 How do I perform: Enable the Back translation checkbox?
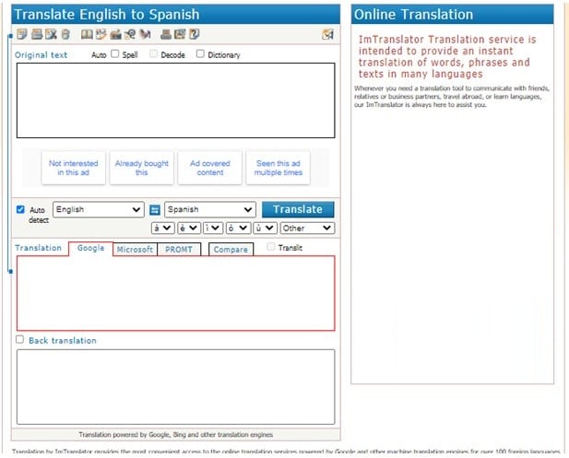20,339
